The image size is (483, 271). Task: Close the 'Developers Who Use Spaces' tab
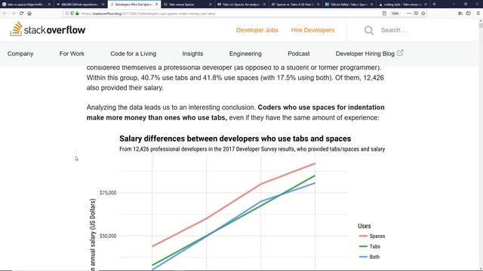coord(157,5)
